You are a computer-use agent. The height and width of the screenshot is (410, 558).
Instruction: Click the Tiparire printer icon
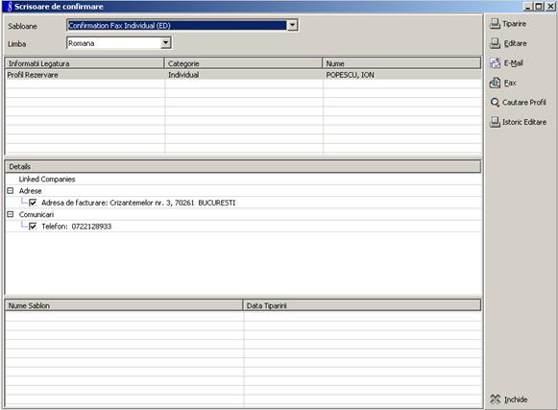[495, 23]
